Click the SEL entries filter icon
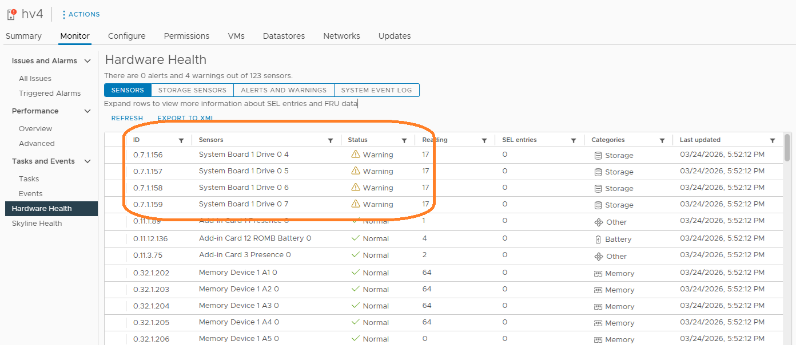796x345 pixels. tap(573, 140)
